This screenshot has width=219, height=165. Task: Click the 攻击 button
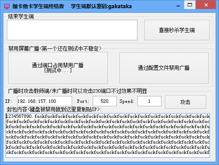point(186,102)
